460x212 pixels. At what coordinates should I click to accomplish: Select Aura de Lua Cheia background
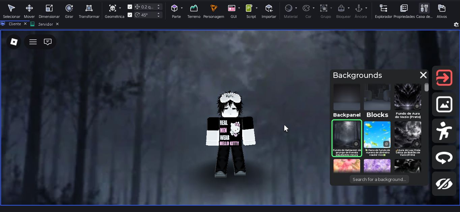(x=408, y=135)
